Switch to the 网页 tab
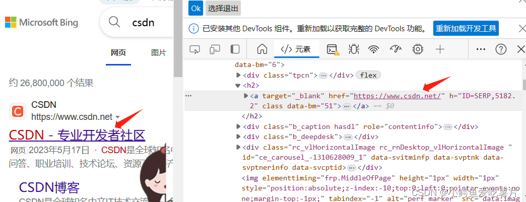The width and height of the screenshot is (526, 202). click(x=118, y=53)
